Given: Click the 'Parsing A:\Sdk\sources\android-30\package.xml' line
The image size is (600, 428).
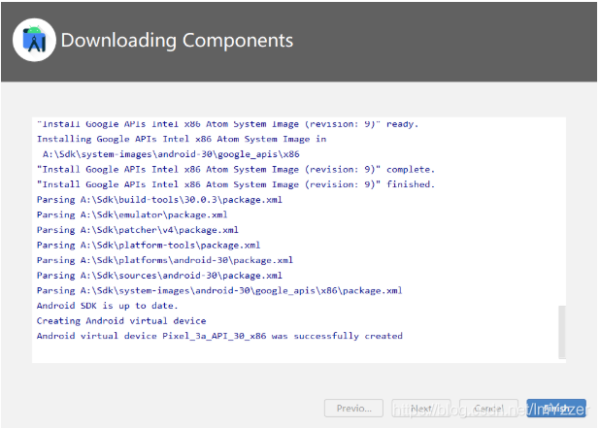Looking at the screenshot, I should coord(159,276).
